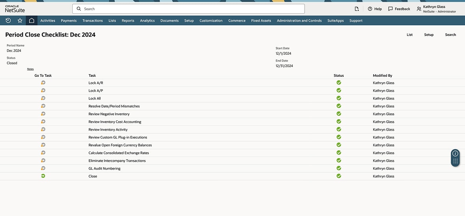
Task: Open the floating info assistant icon
Action: pyautogui.click(x=455, y=153)
